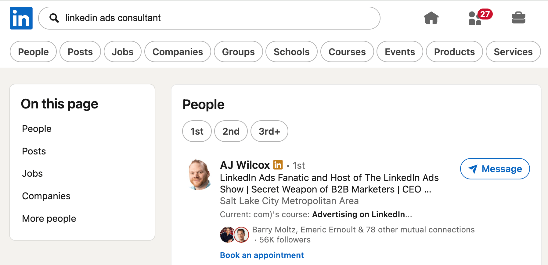Jump to Jobs in On this page
Image resolution: width=548 pixels, height=265 pixels.
pyautogui.click(x=32, y=173)
